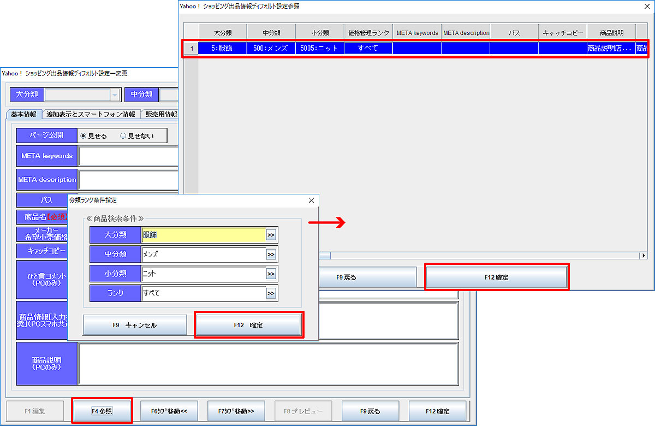The height and width of the screenshot is (426, 655).
Task: Click F12 確定 in the 分類ランク条件指定 dialog
Action: [x=248, y=325]
